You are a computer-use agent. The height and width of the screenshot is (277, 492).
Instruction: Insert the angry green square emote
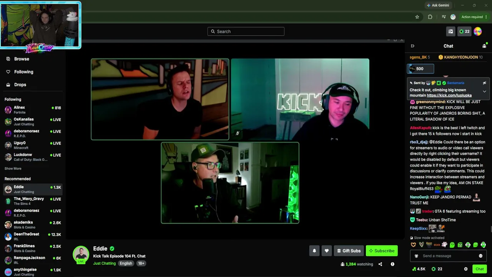(x=460, y=245)
